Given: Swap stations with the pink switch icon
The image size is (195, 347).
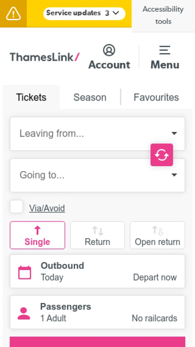Looking at the screenshot, I should tap(162, 155).
